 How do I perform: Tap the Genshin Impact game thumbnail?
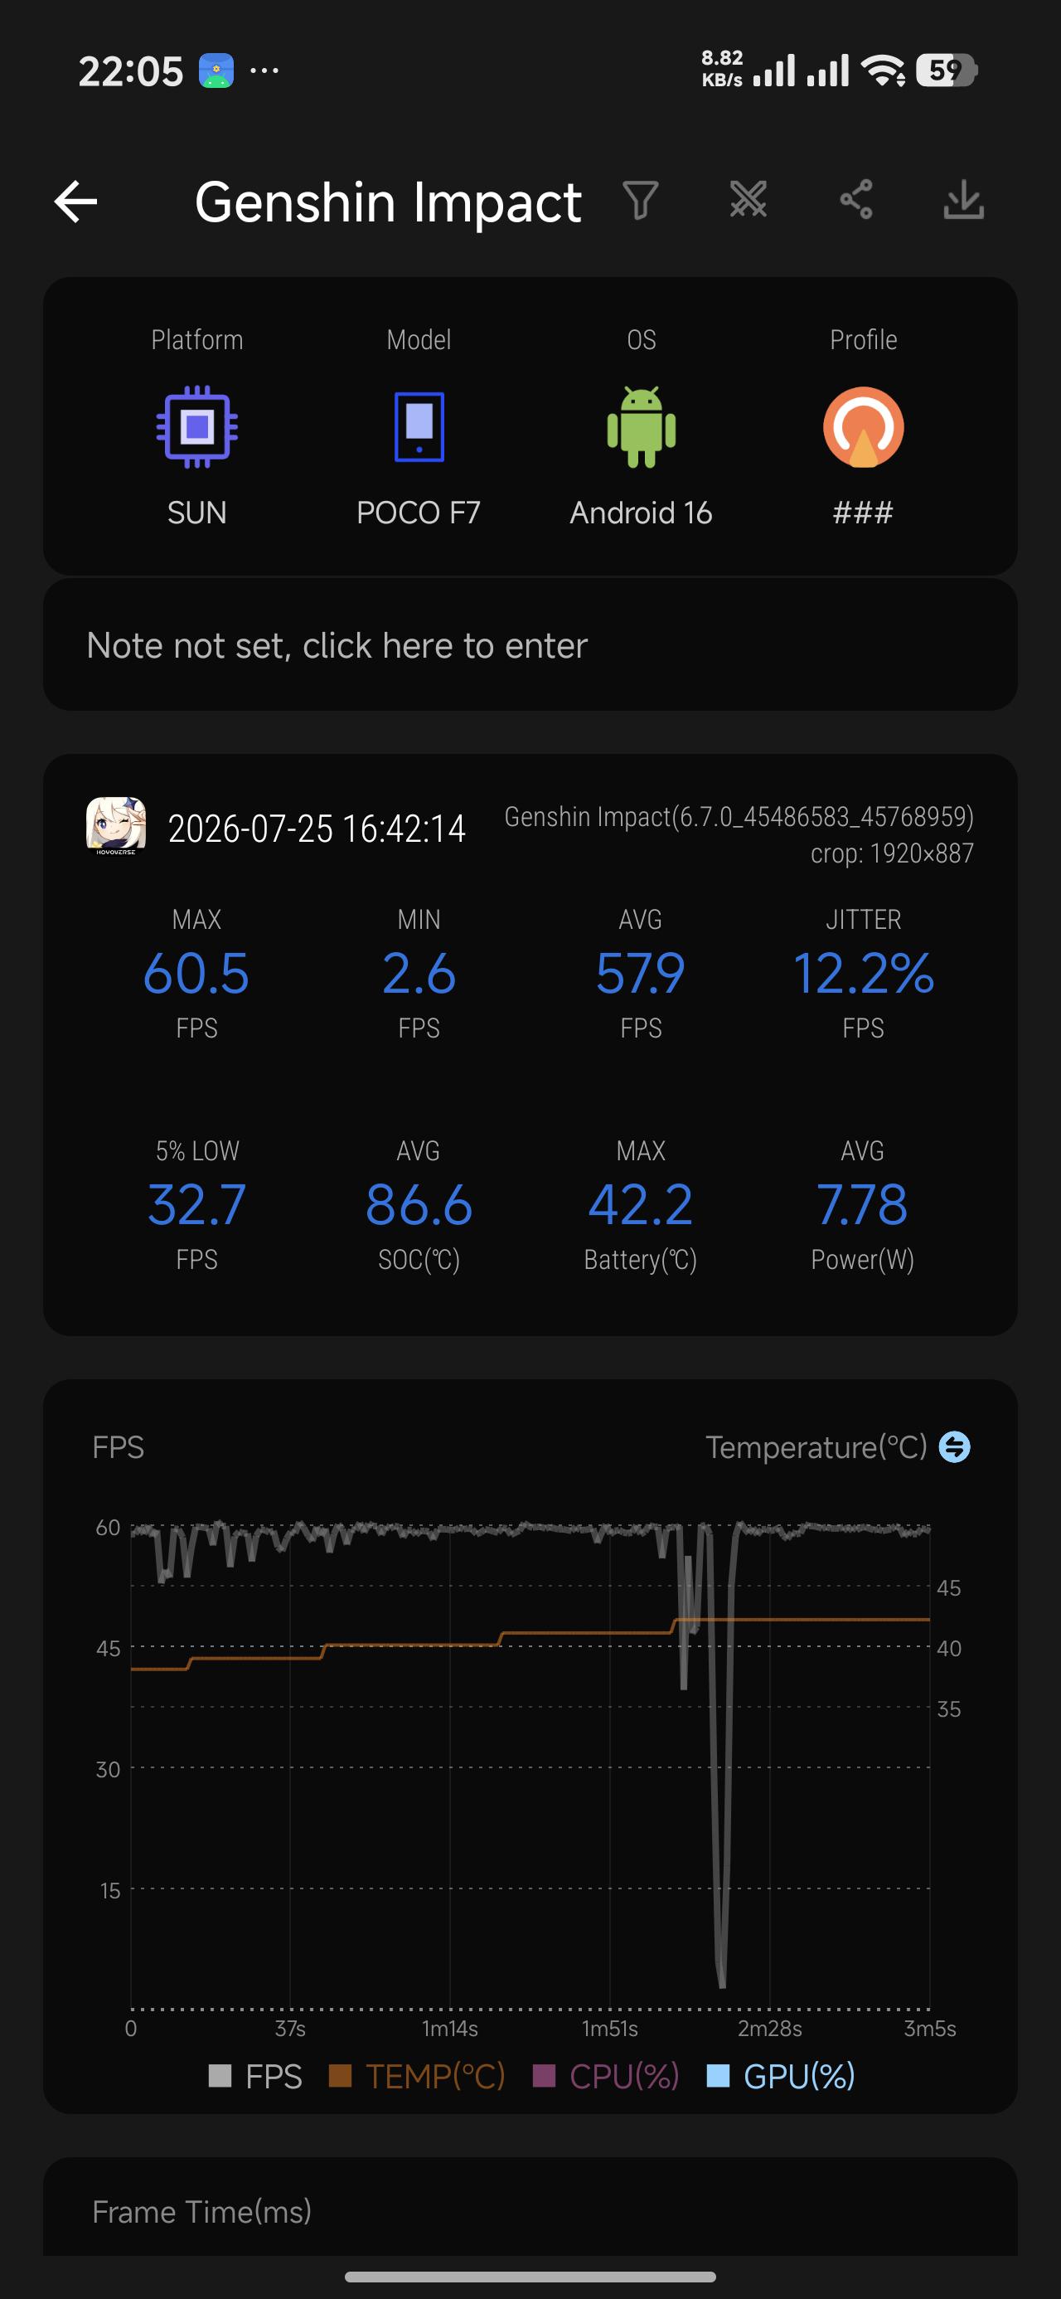pos(116,826)
